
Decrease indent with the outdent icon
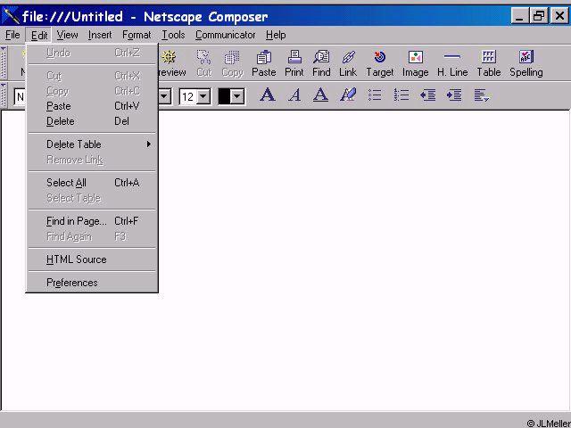[428, 95]
